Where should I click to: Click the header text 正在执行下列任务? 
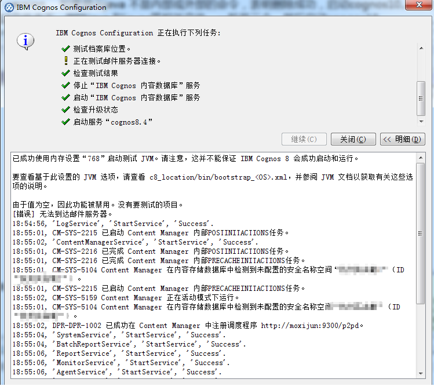click(189, 33)
